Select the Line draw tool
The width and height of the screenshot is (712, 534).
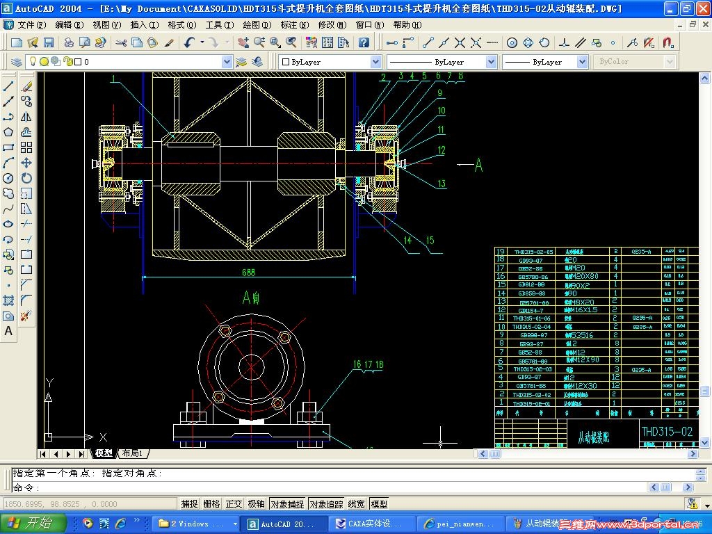click(x=8, y=86)
